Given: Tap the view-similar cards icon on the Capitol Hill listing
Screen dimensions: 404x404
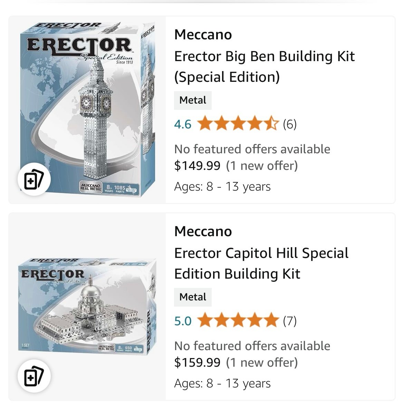Looking at the screenshot, I should 34,376.
